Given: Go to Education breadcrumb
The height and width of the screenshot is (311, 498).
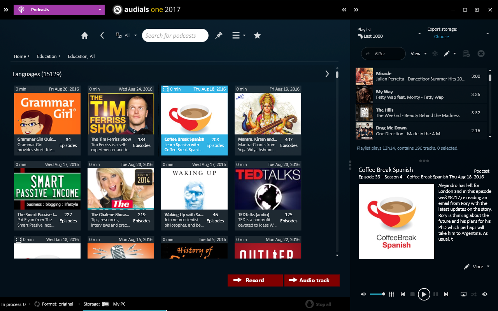Looking at the screenshot, I should tap(47, 56).
